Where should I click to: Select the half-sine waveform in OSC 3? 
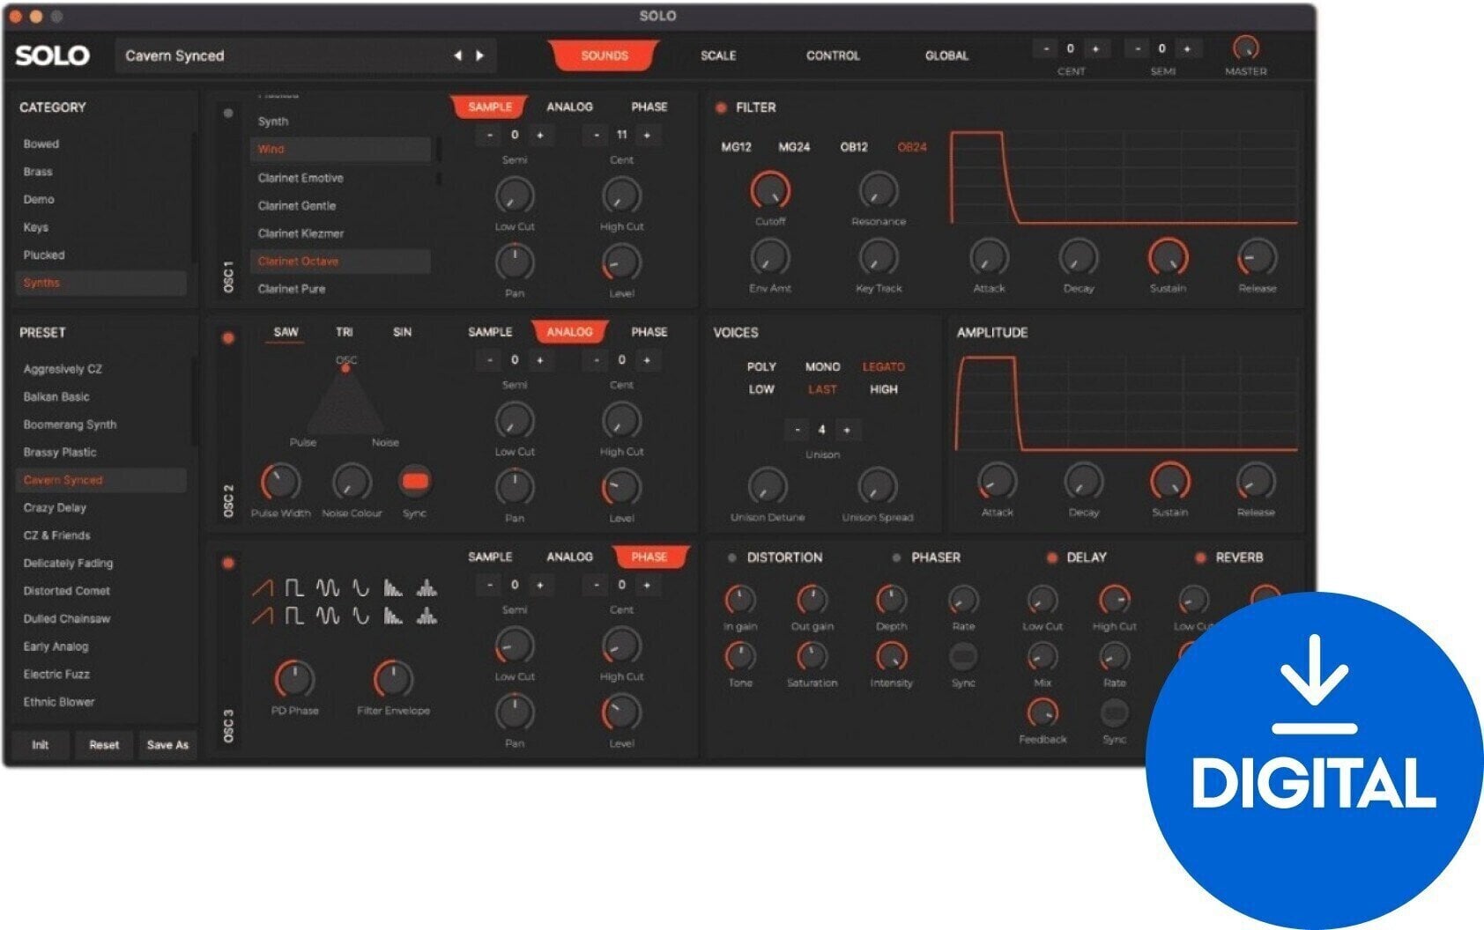tap(360, 587)
